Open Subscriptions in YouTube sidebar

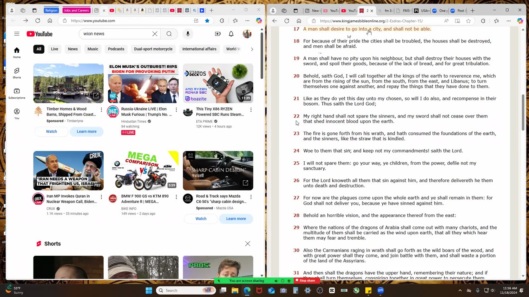(17, 93)
